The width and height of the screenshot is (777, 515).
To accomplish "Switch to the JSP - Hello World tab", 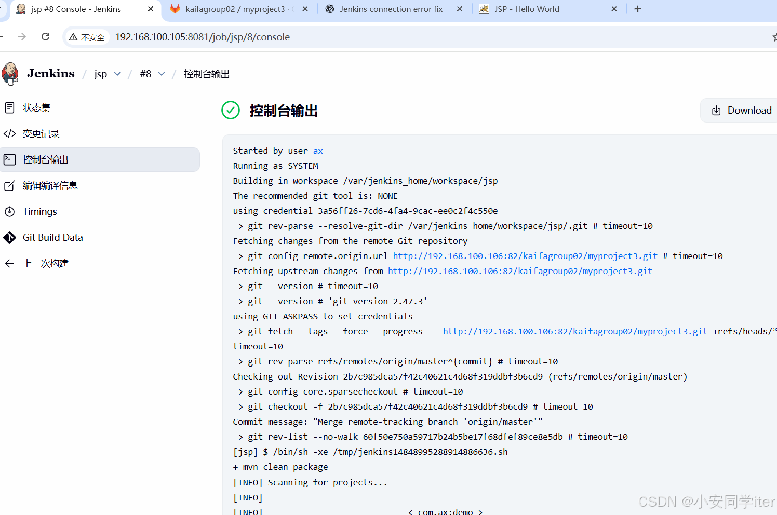I will tap(527, 9).
